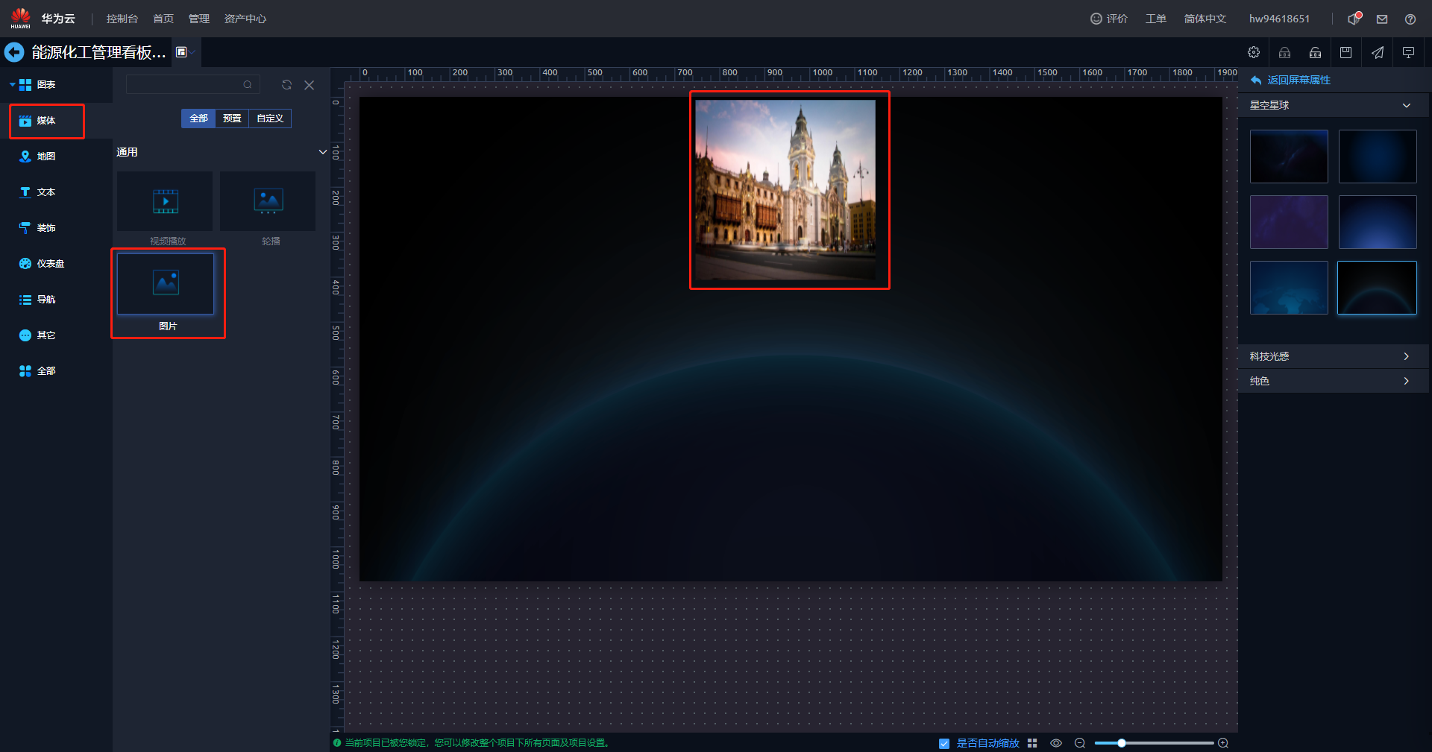Open the 工单 ticket link
This screenshot has height=752, width=1432.
pyautogui.click(x=1156, y=19)
